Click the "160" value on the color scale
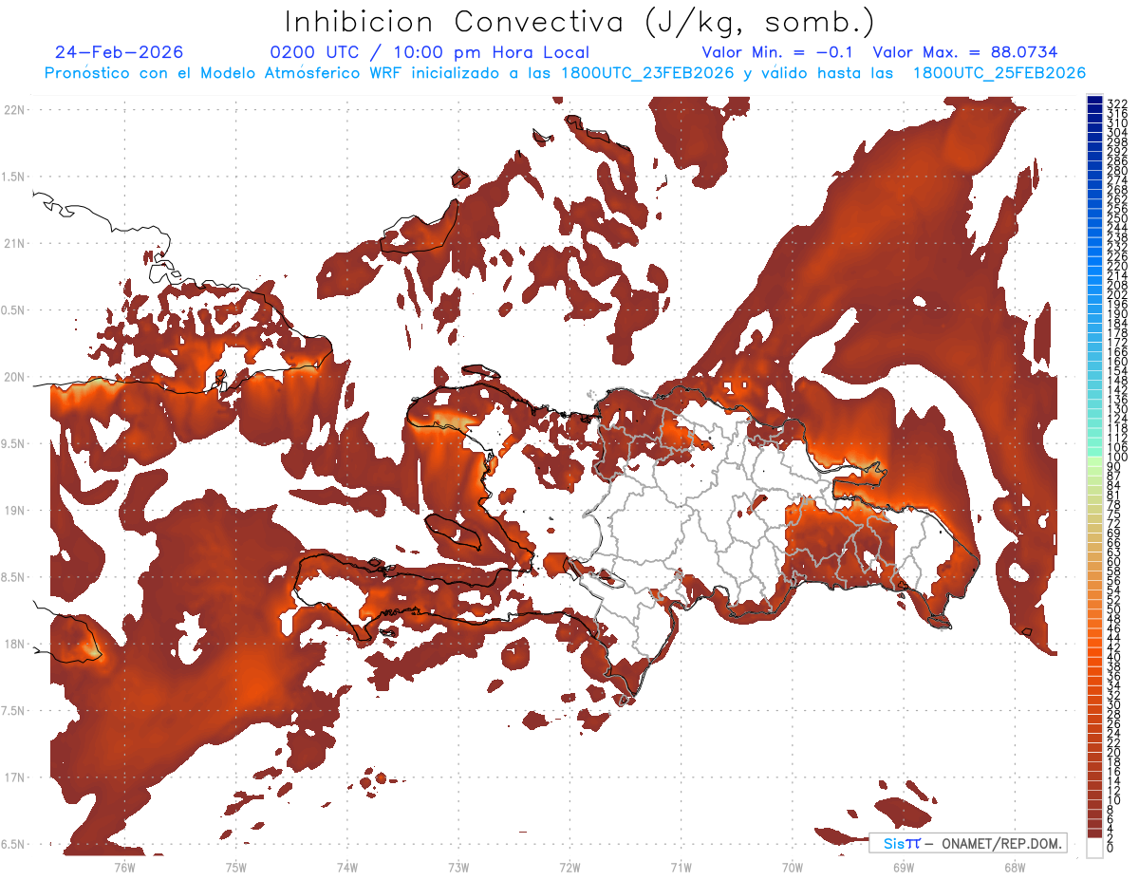The height and width of the screenshot is (880, 1139). point(1117,362)
